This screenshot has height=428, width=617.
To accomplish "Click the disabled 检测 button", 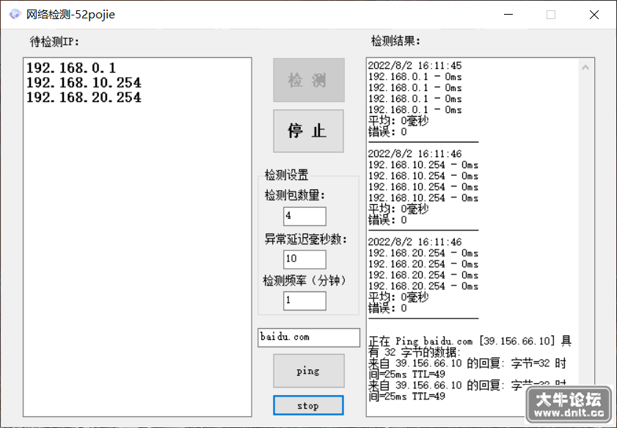I will coord(309,80).
